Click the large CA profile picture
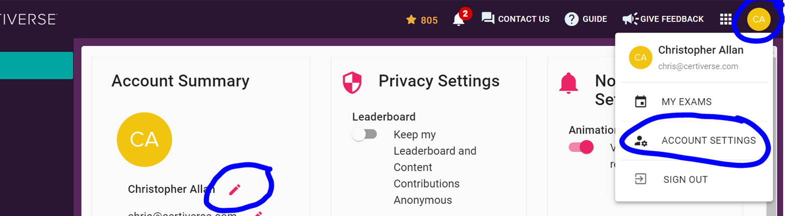The image size is (785, 216). point(144,139)
